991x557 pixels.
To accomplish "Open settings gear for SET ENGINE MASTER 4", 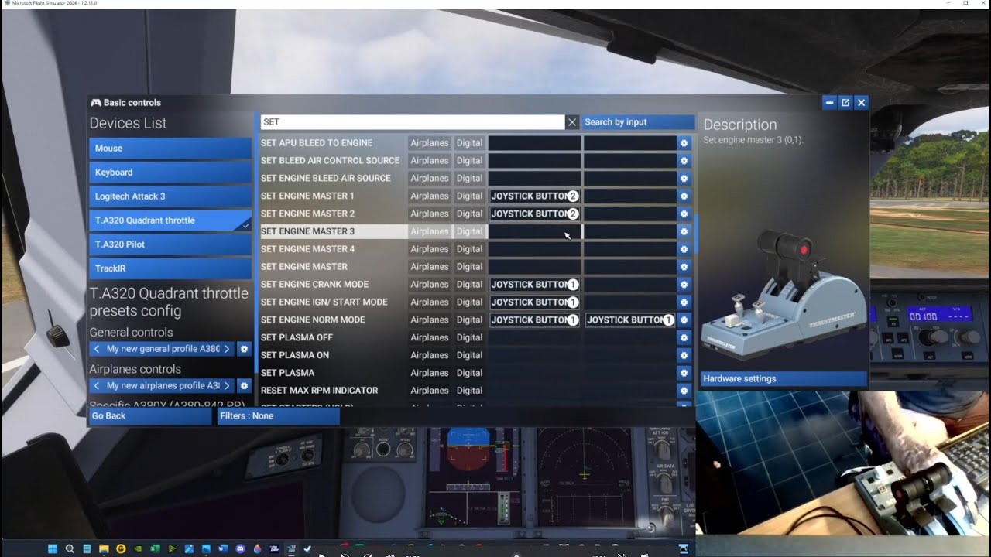I will tap(684, 249).
